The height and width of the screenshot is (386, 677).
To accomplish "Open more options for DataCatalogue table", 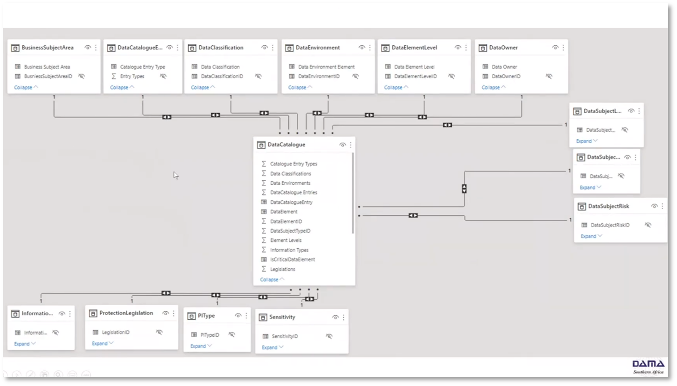I will click(351, 145).
